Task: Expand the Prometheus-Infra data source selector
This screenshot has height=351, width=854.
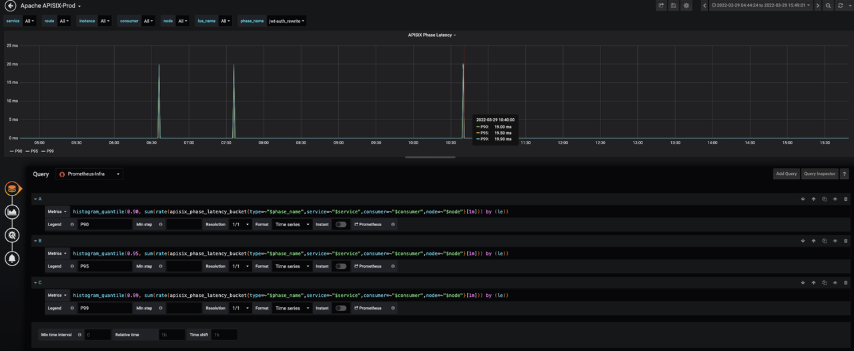Action: (x=90, y=174)
